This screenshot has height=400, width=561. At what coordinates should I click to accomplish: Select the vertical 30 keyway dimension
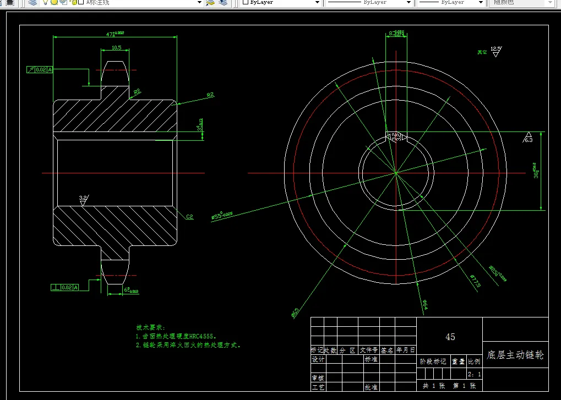point(536,171)
